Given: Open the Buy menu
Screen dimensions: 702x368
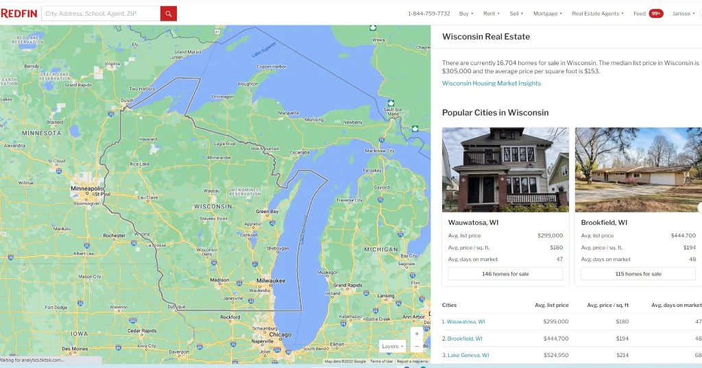Looking at the screenshot, I should pos(466,14).
